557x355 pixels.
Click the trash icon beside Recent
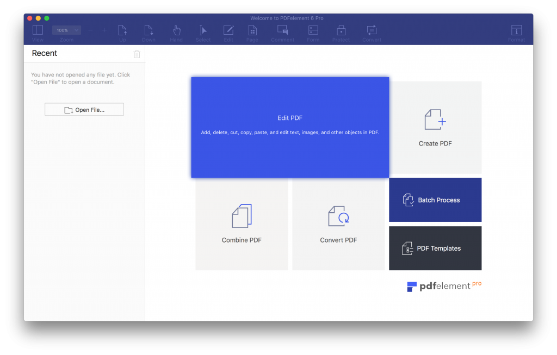click(x=137, y=54)
